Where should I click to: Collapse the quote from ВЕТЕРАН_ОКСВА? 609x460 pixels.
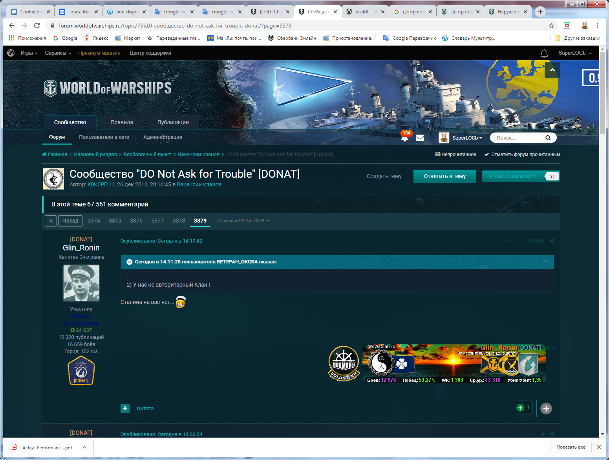[129, 262]
